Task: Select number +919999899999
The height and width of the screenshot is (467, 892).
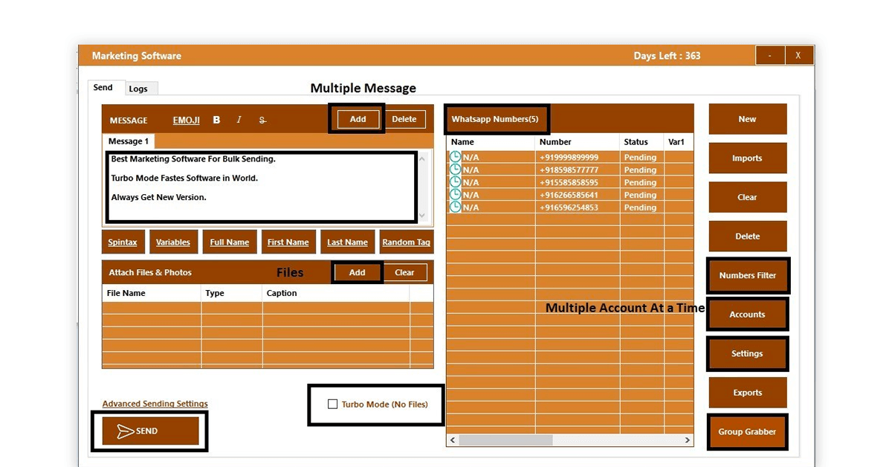Action: coord(569,158)
